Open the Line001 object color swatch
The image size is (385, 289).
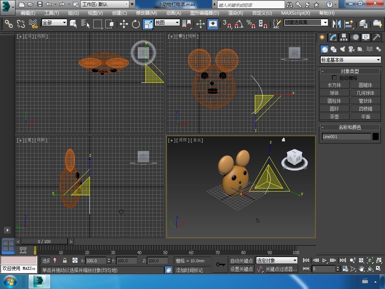(376, 136)
